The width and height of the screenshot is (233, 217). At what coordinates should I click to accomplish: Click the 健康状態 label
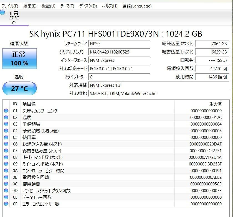[19, 44]
